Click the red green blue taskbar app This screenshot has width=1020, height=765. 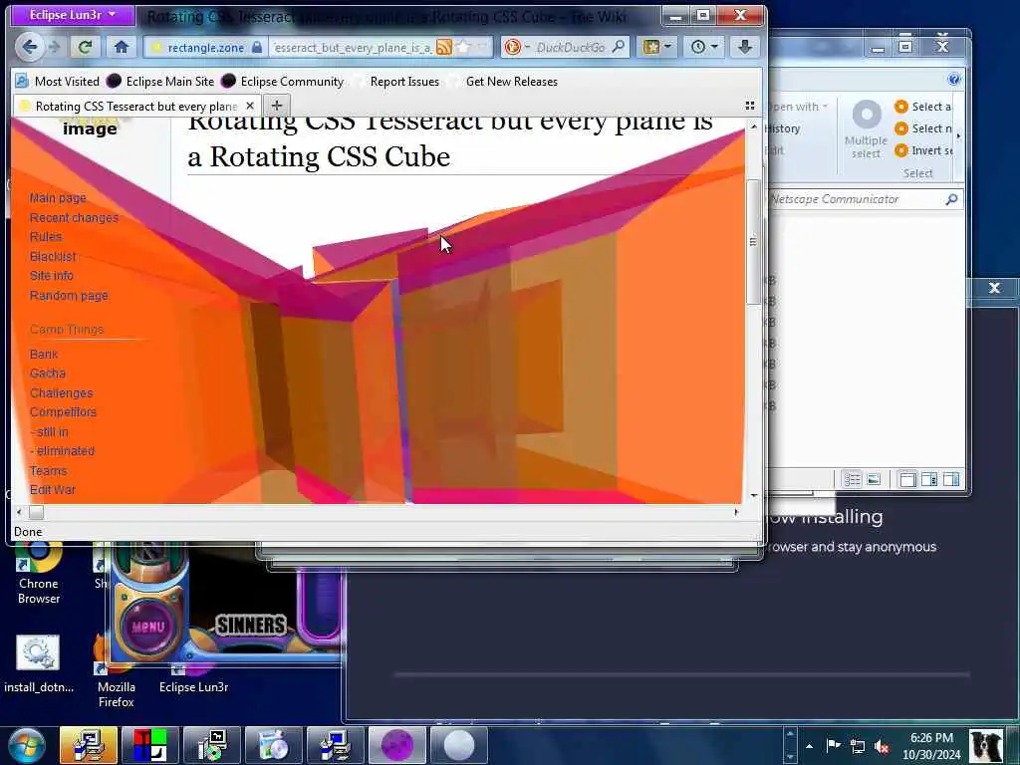(x=150, y=745)
